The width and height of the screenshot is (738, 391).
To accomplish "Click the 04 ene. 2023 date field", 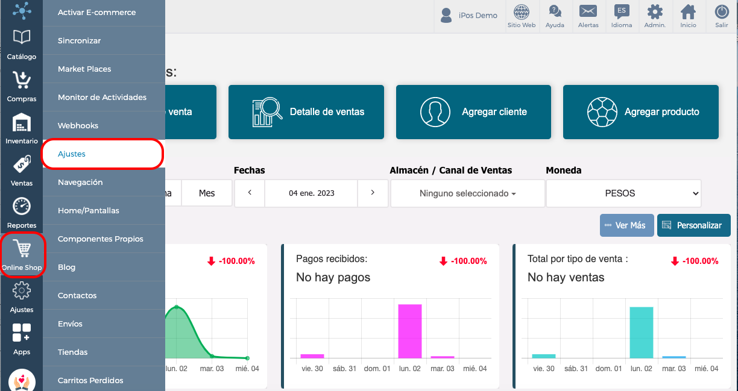I will [311, 193].
